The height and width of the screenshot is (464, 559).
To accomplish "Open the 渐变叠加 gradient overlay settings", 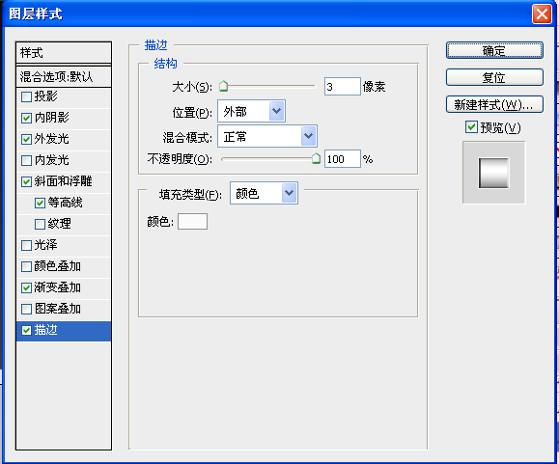I will click(x=64, y=287).
